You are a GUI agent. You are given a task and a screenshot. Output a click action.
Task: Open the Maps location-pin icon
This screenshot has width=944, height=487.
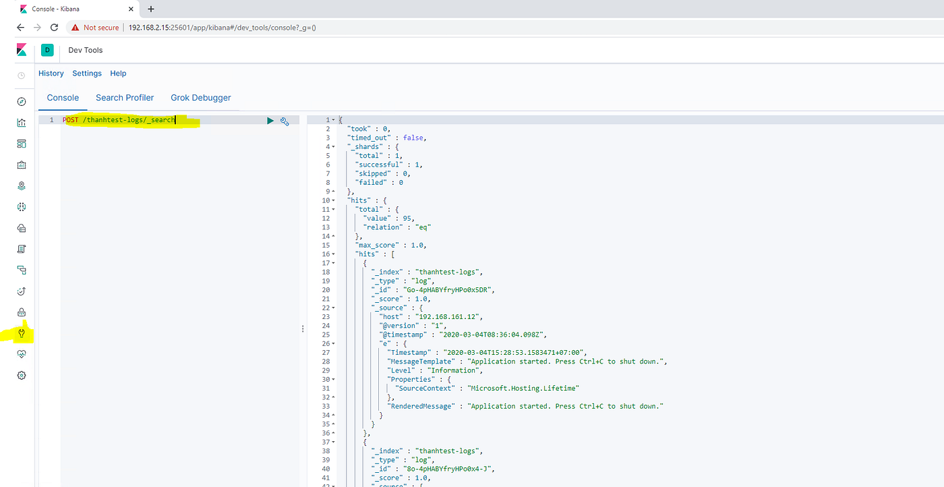click(x=21, y=185)
